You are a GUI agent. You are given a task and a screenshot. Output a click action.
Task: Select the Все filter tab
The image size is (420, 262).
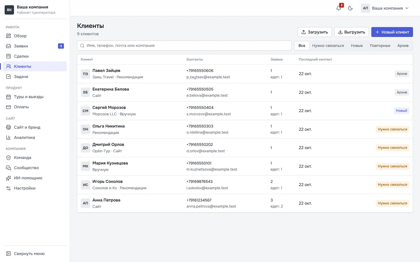click(302, 46)
